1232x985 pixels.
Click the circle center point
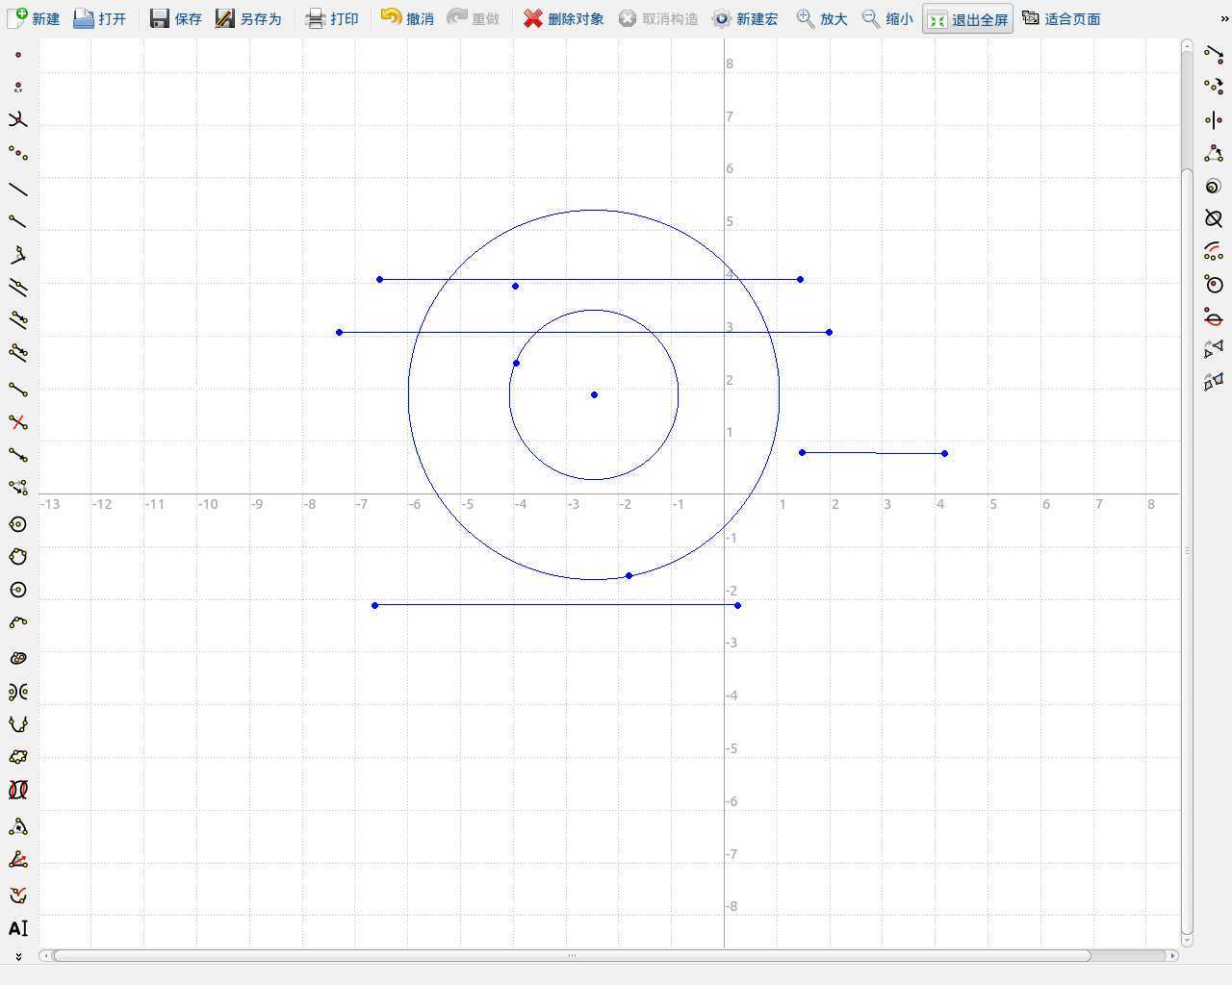[x=594, y=394]
